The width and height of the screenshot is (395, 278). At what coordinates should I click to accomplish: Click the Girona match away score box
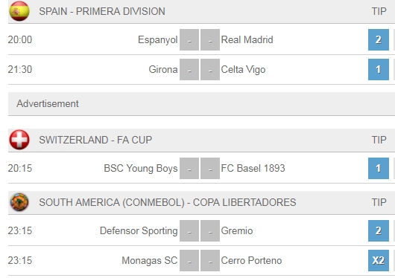210,69
